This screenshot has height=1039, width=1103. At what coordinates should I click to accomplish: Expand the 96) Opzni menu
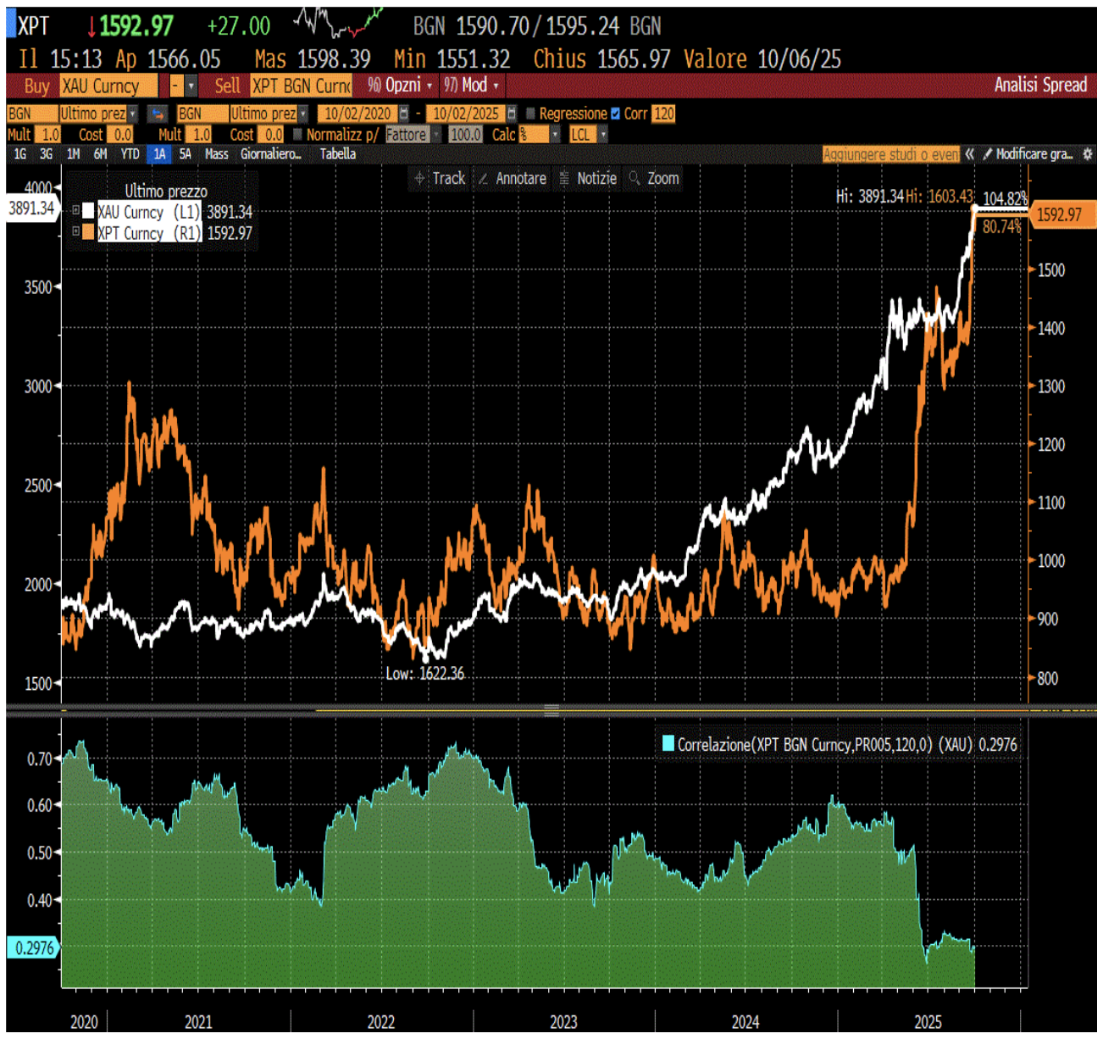401,85
